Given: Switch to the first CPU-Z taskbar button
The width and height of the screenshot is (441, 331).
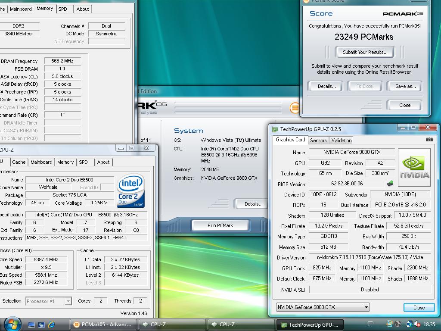Looking at the screenshot, I should (172, 325).
